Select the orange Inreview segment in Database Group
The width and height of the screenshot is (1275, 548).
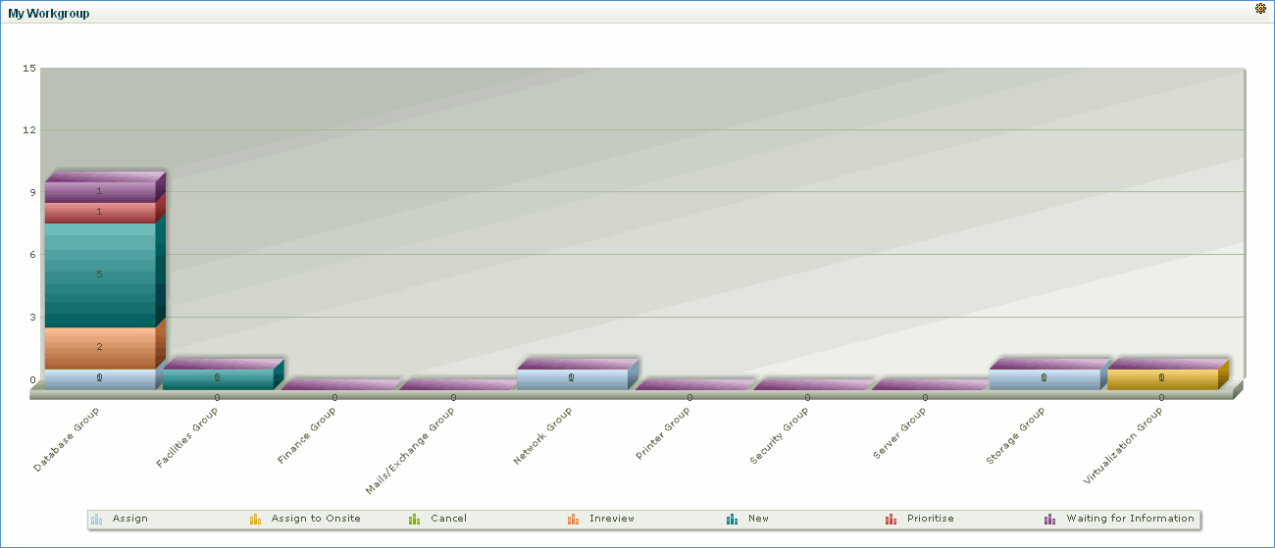click(99, 347)
